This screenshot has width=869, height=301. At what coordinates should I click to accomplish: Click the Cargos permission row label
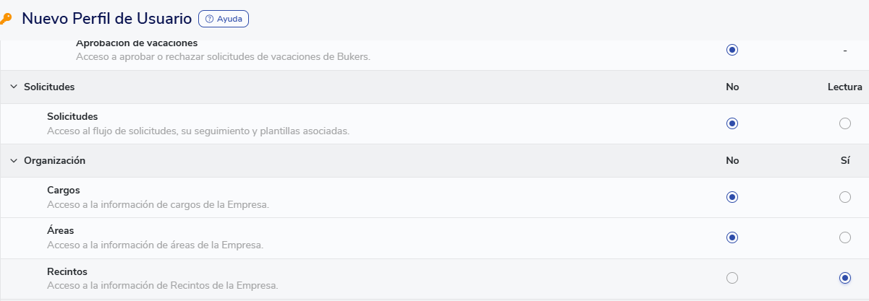[63, 190]
